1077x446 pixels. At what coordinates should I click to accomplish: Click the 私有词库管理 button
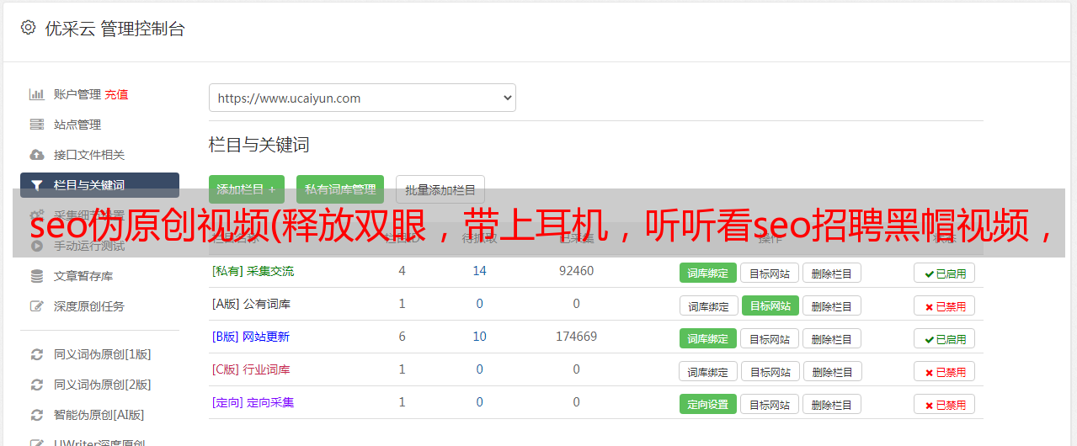click(340, 189)
